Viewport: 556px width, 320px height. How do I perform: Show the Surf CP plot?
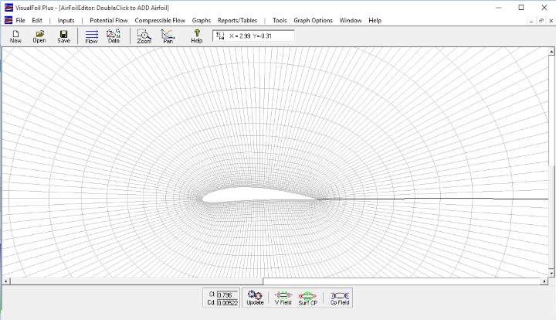[307, 298]
